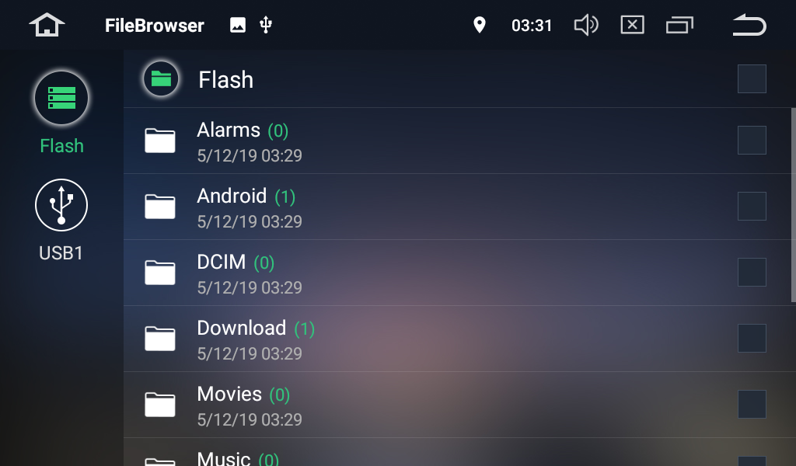
Task: Tap the USB notification icon in status bar
Action: point(266,25)
